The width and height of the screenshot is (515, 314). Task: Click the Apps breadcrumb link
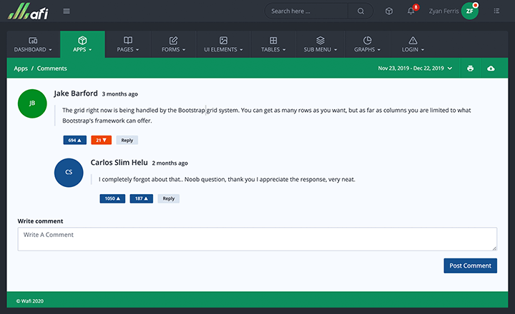[x=21, y=69]
